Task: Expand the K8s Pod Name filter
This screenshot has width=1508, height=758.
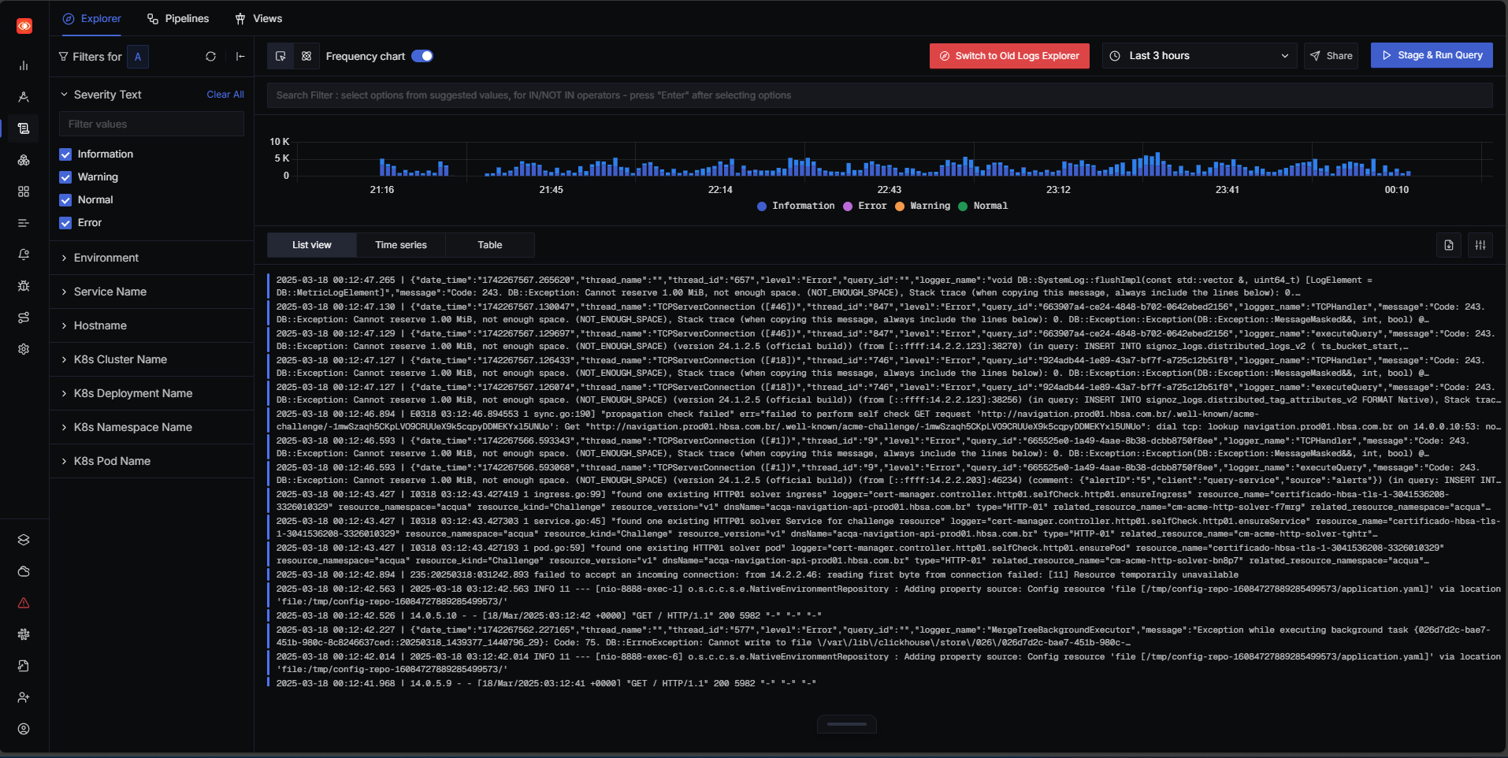Action: pos(112,461)
